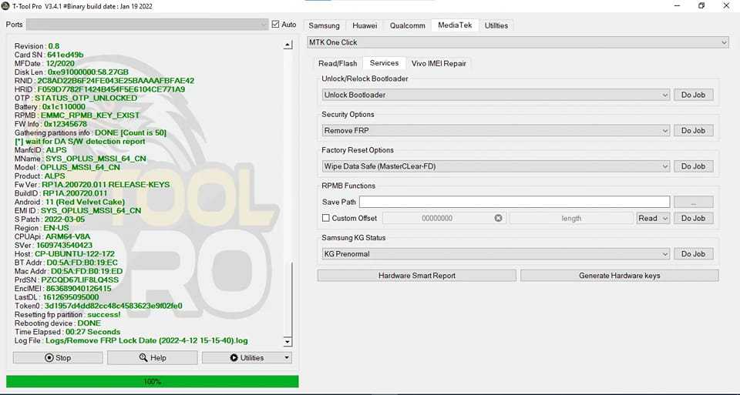Open the MTK One Click dropdown
The height and width of the screenshot is (395, 740).
(x=518, y=42)
